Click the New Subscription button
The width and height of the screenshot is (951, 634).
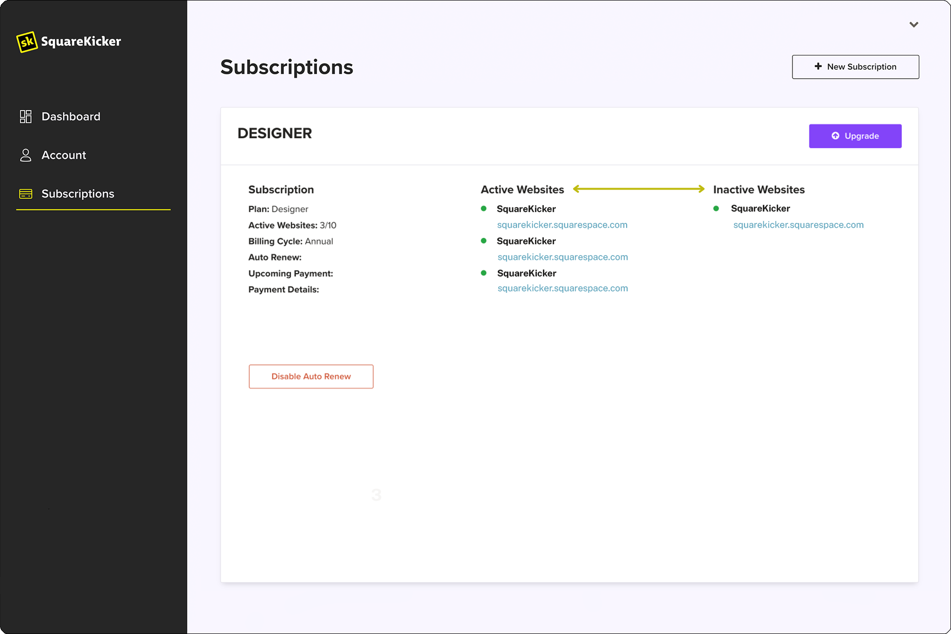pos(856,66)
